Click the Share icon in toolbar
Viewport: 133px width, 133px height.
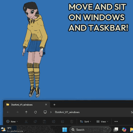click(62, 122)
